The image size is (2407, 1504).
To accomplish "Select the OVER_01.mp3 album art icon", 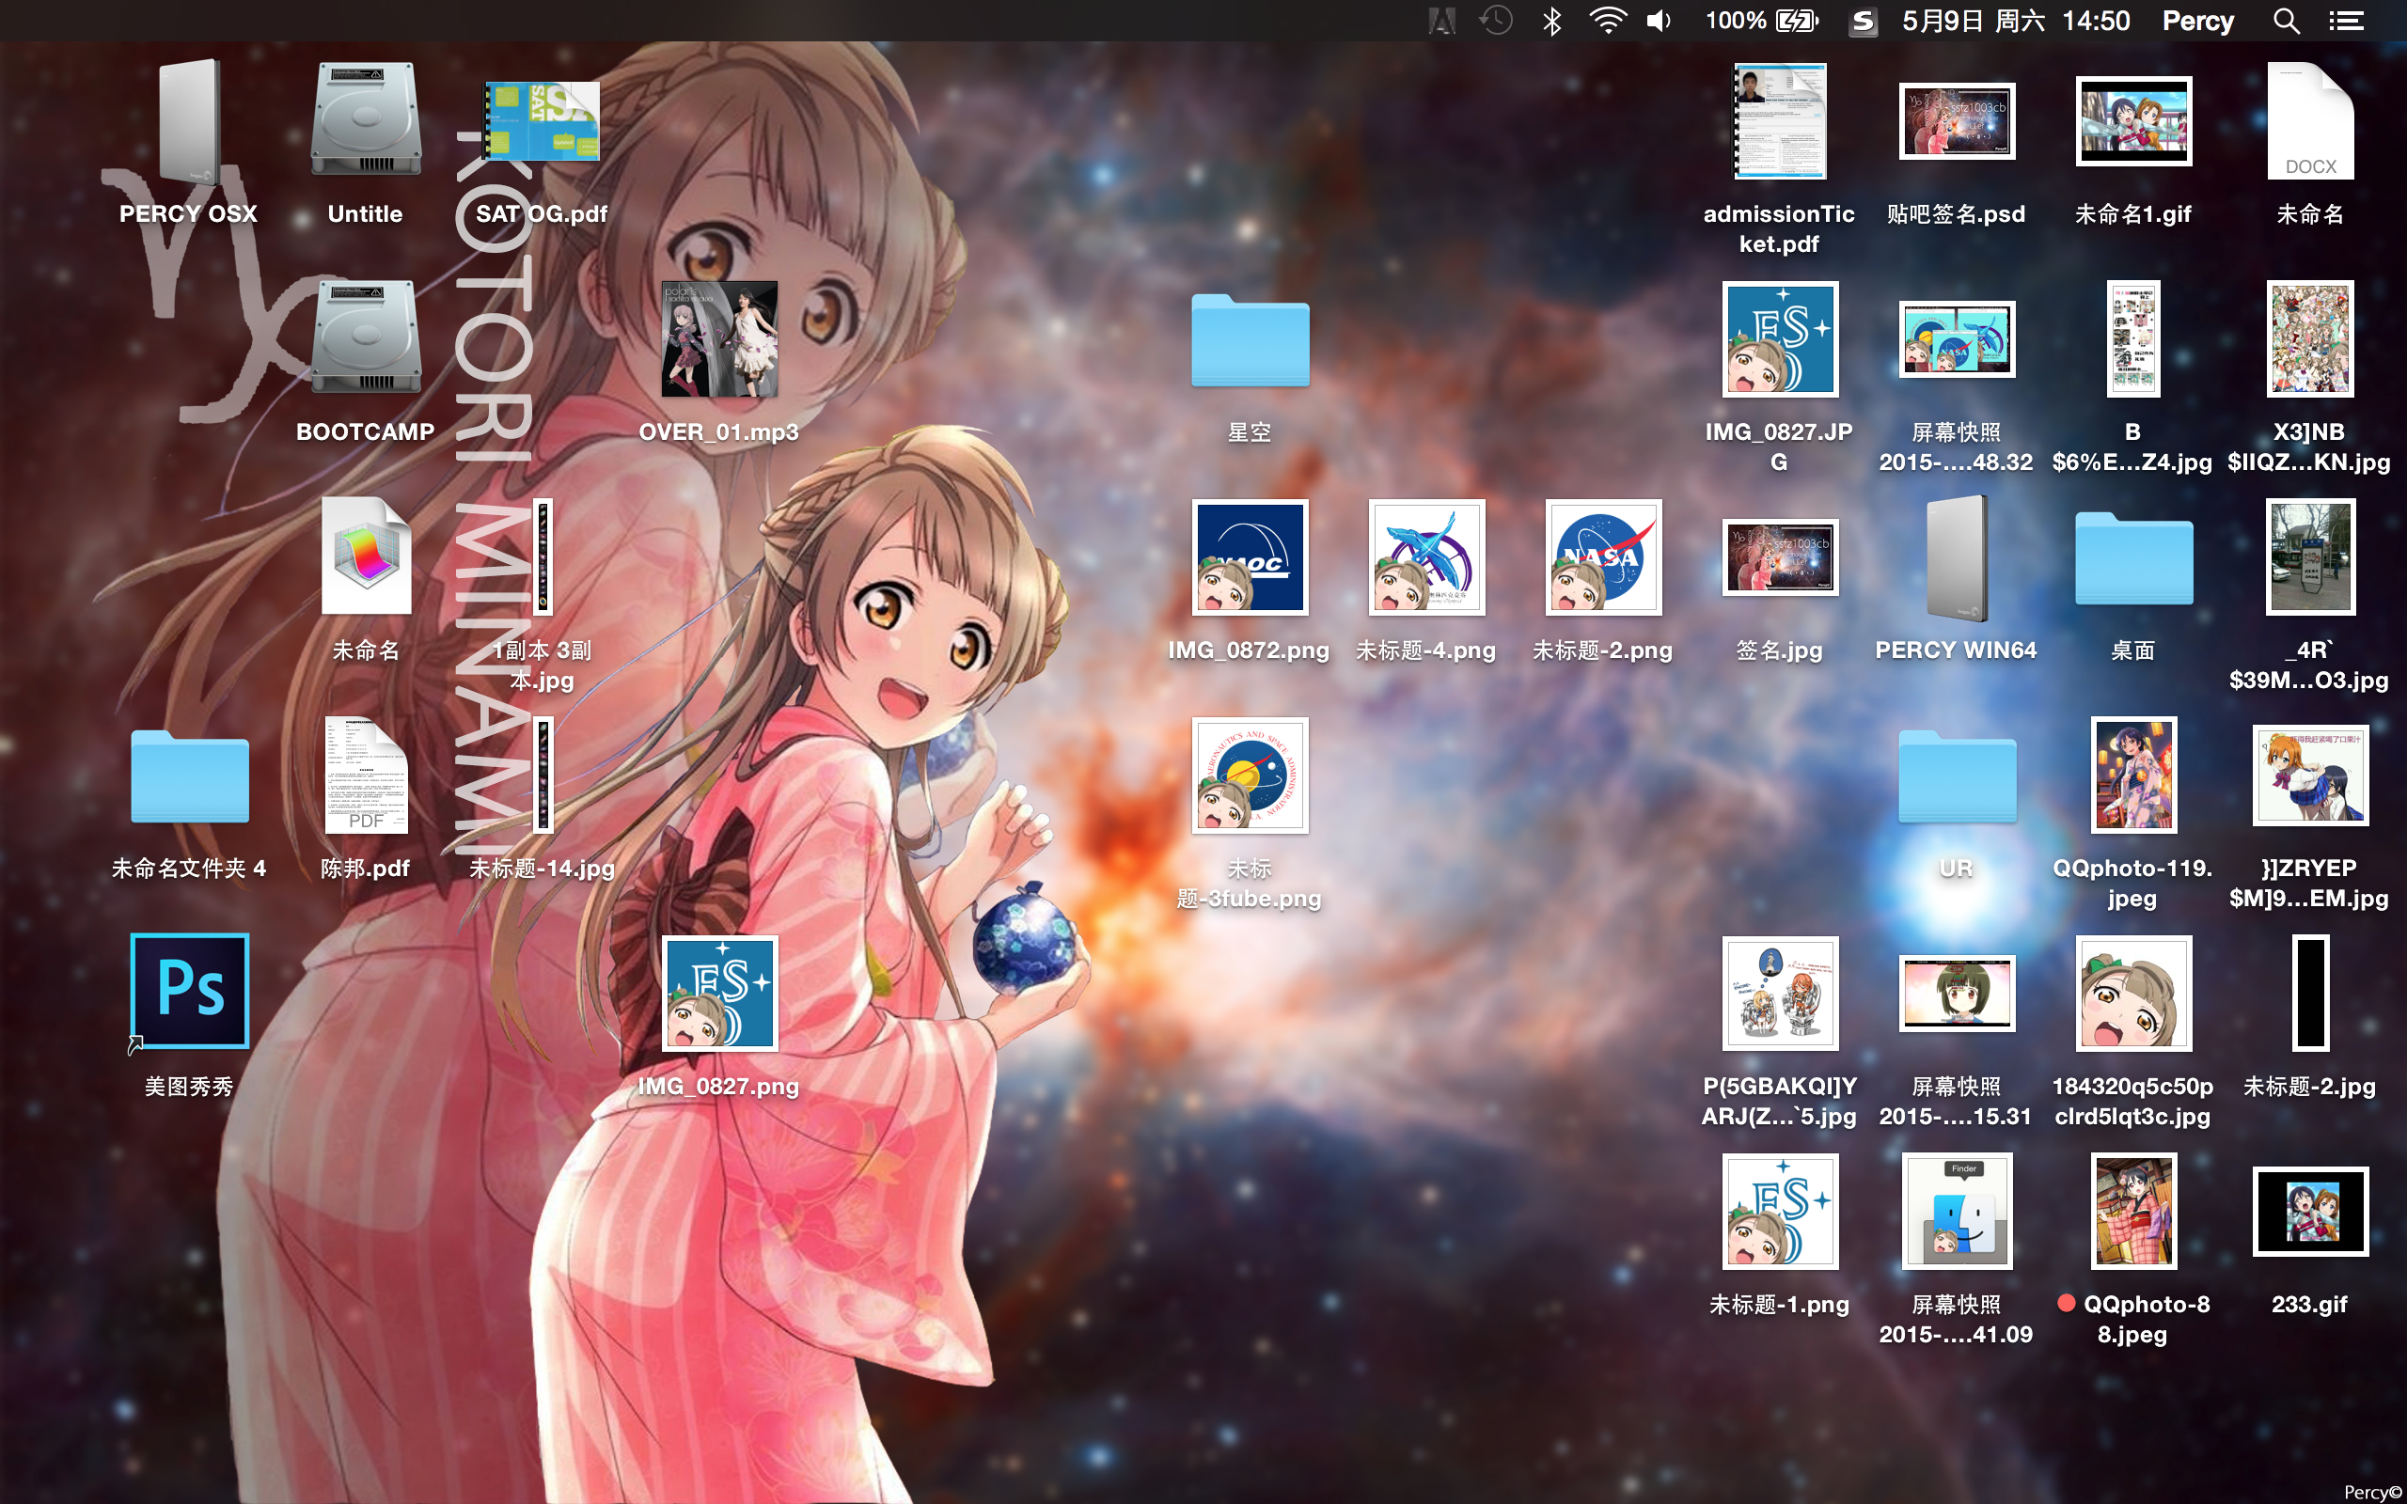I will click(x=719, y=338).
